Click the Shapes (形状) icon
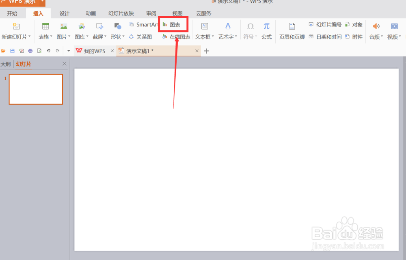The image size is (406, 260). coord(118,26)
